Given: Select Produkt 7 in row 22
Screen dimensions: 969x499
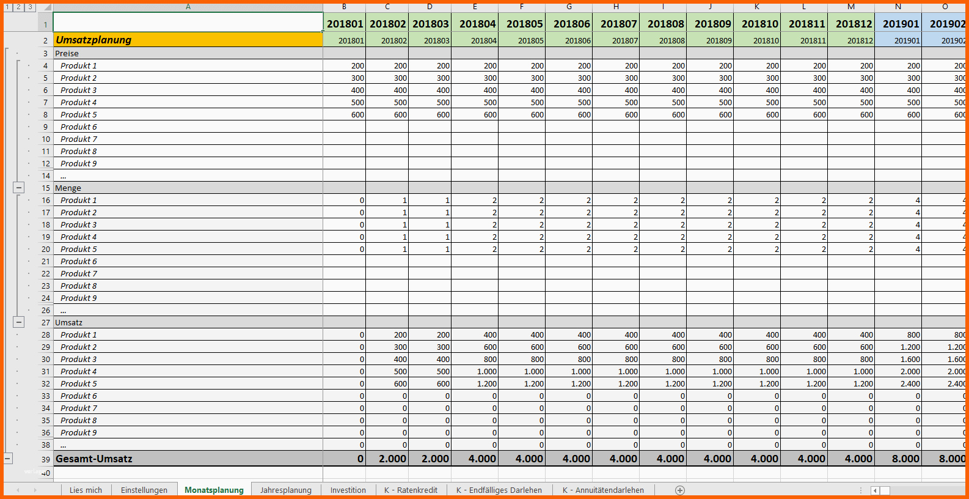Looking at the screenshot, I should tap(188, 273).
